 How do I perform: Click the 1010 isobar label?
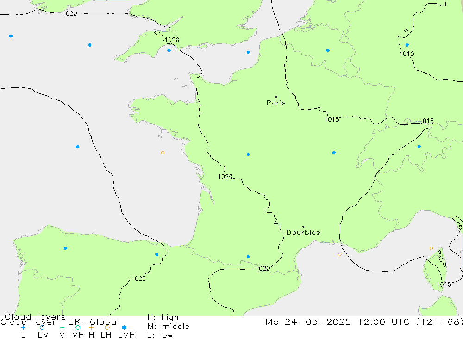(x=407, y=54)
